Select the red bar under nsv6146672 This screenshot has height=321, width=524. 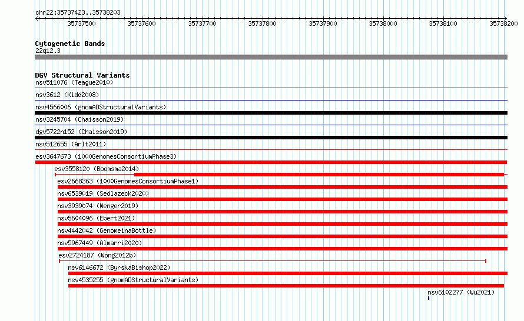click(288, 273)
